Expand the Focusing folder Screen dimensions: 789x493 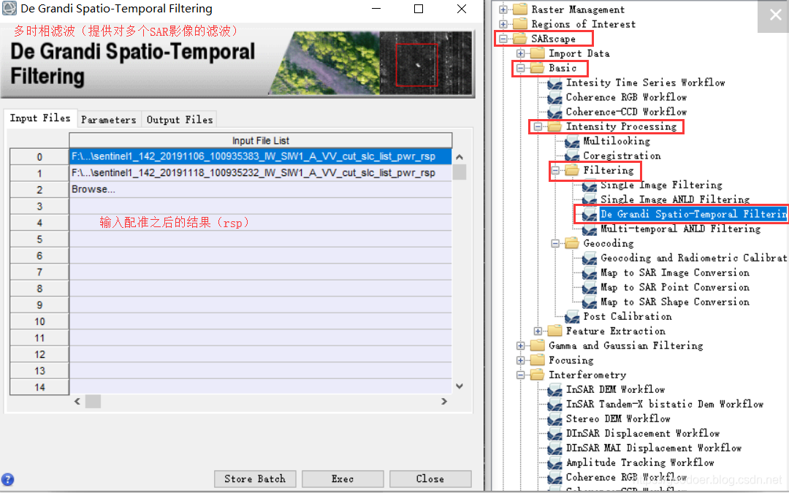520,360
